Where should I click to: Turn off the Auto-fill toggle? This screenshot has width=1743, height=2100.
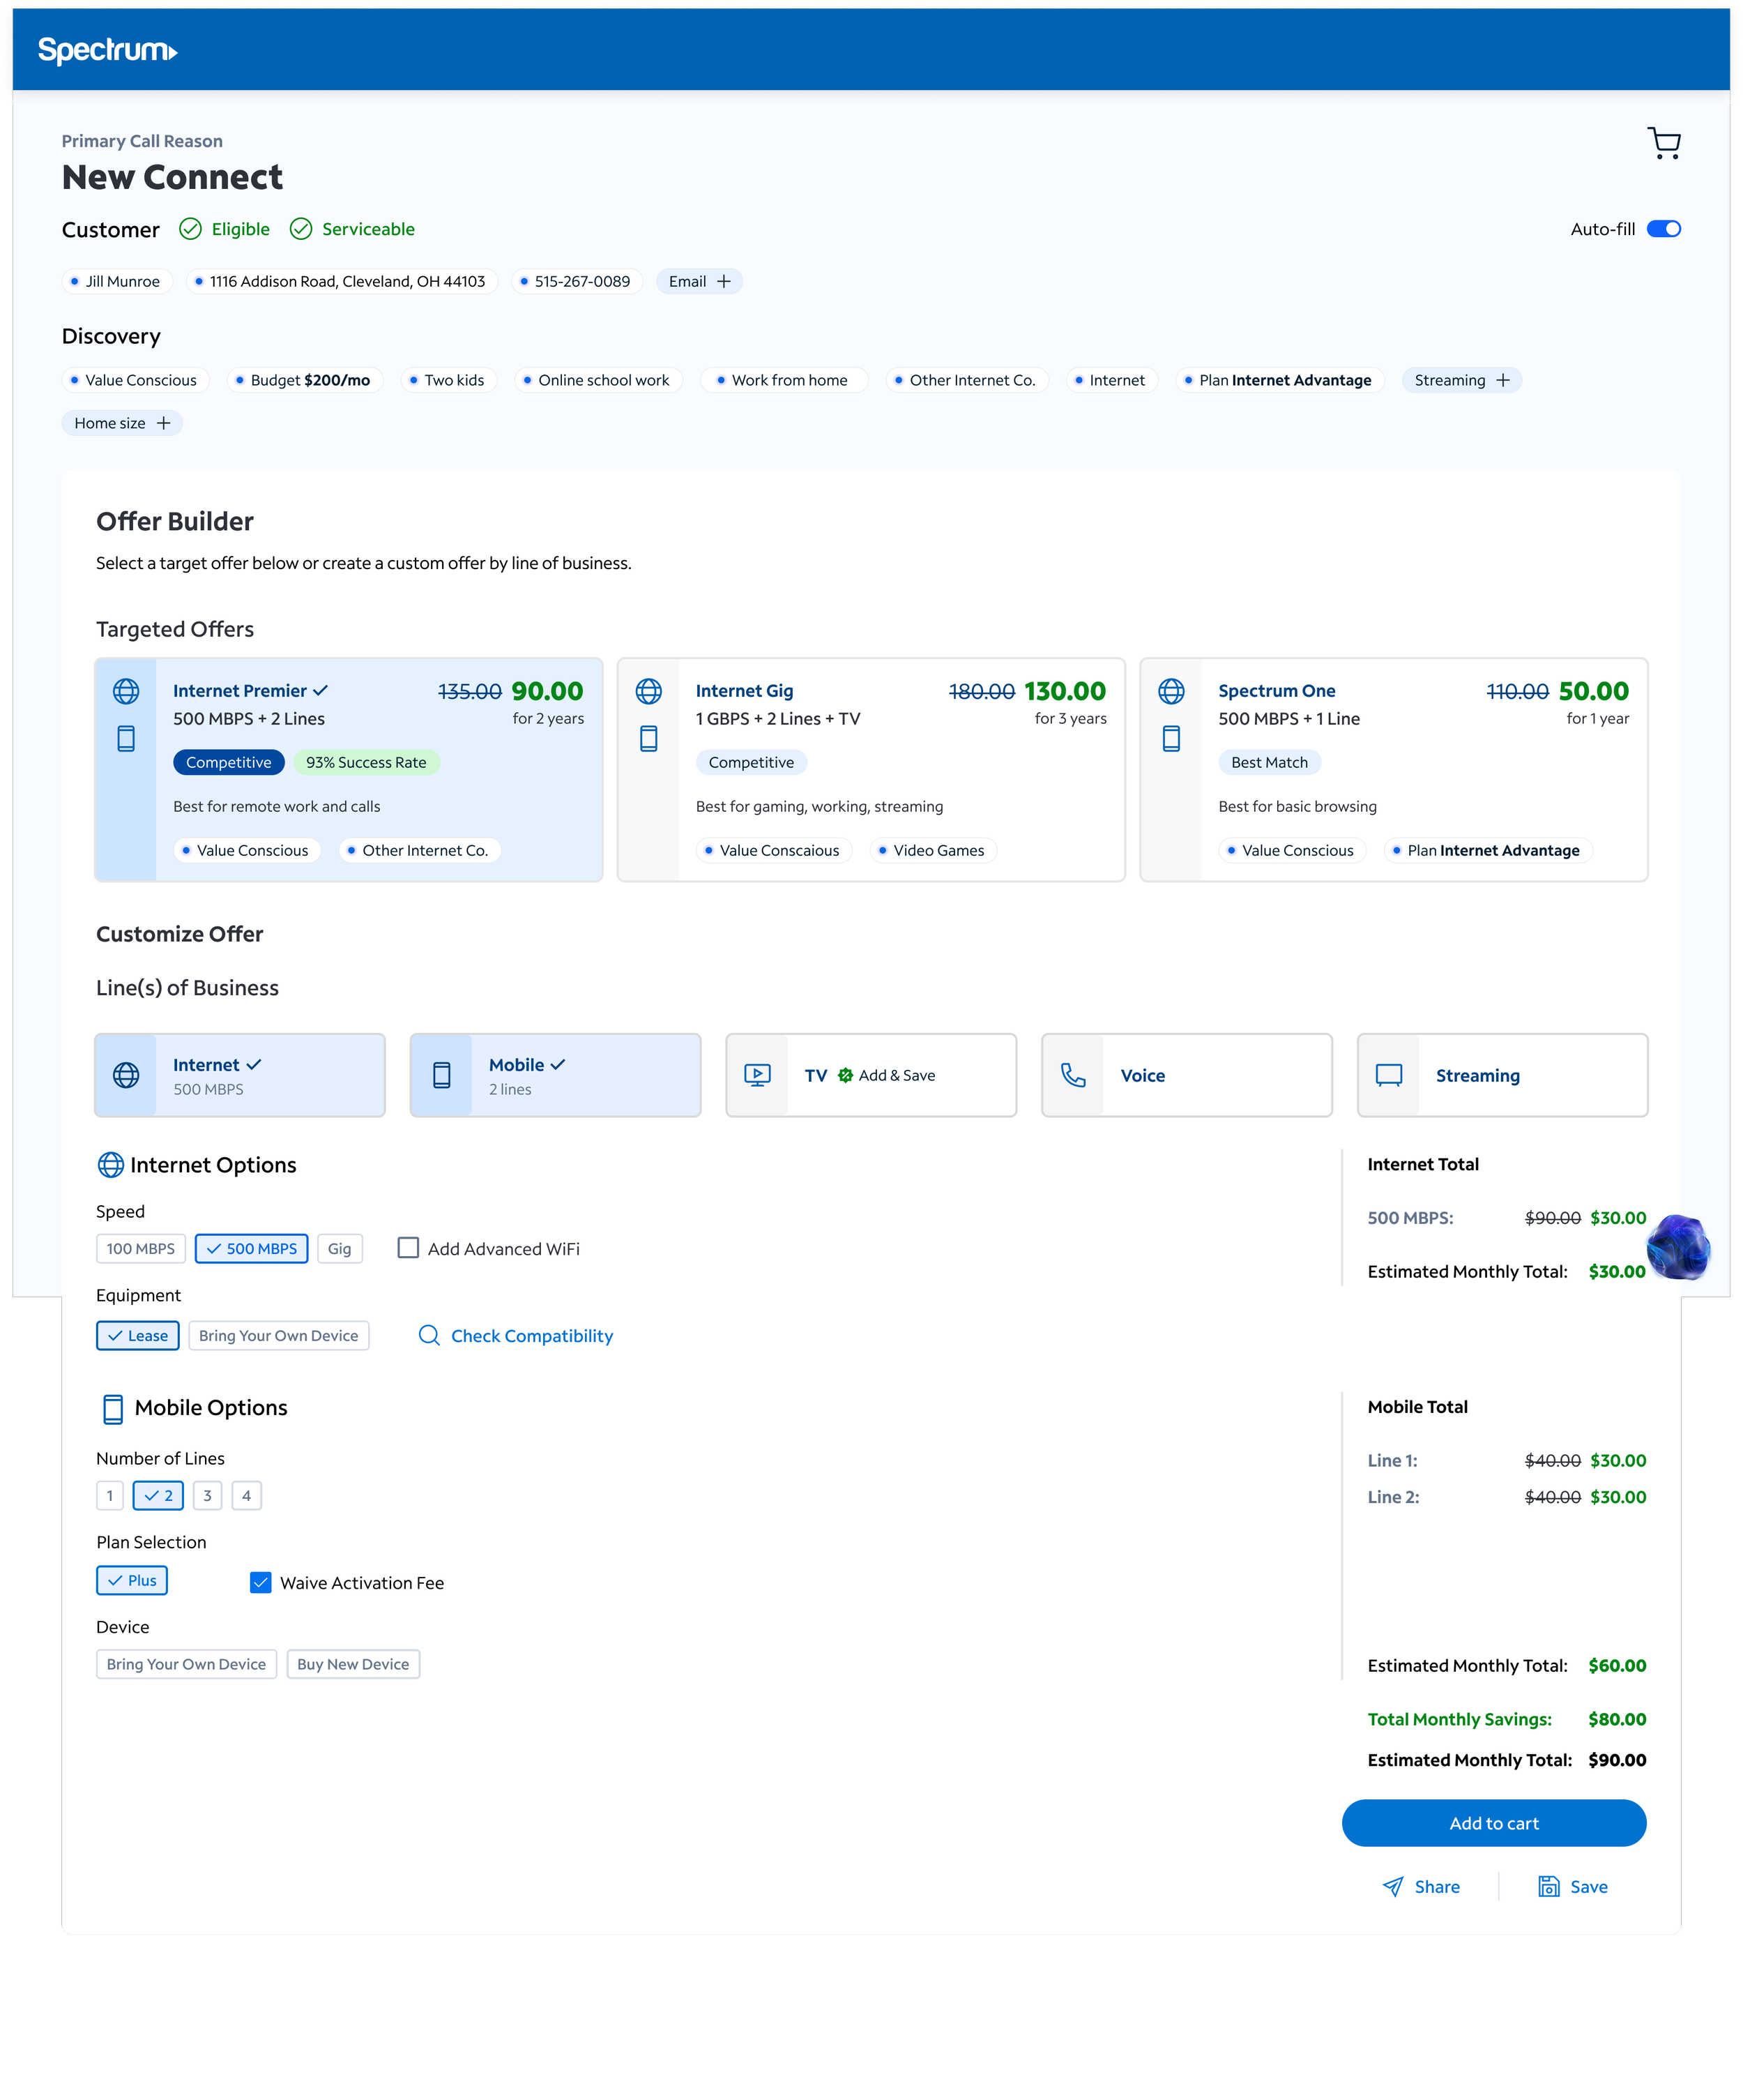click(1664, 229)
